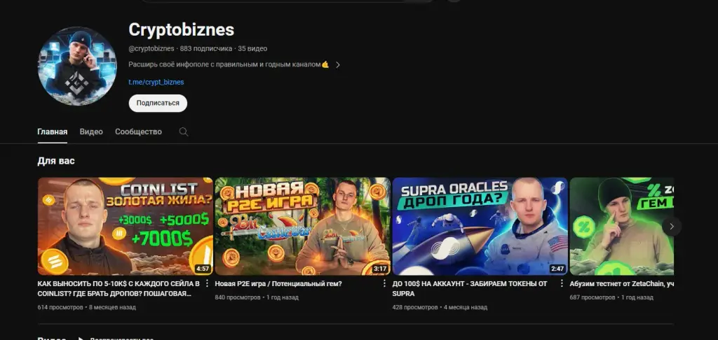Open title Новая P2E игра / Потенциальный гем?
The width and height of the screenshot is (718, 340).
tap(278, 284)
